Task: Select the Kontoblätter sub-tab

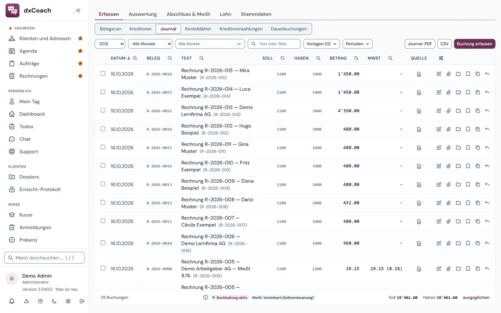Action: tap(198, 29)
